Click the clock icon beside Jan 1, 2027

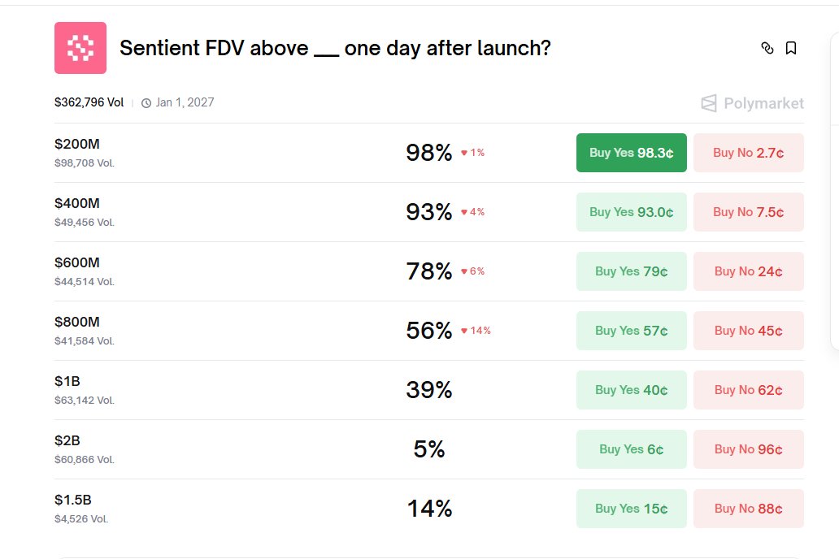[x=146, y=103]
